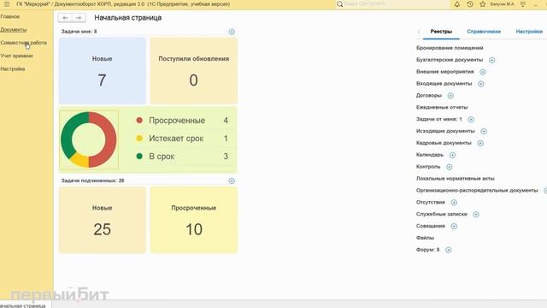The width and height of the screenshot is (547, 308).
Task: Click the Просроченные legend row with 4
Action: pyautogui.click(x=182, y=121)
